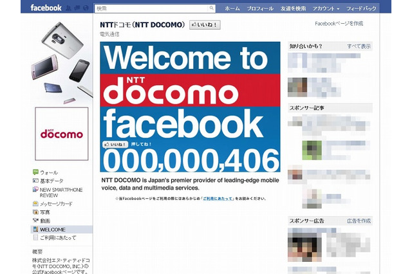The height and width of the screenshot is (274, 412).
Task: Open メッセージカード sidebar item
Action: [x=56, y=204]
